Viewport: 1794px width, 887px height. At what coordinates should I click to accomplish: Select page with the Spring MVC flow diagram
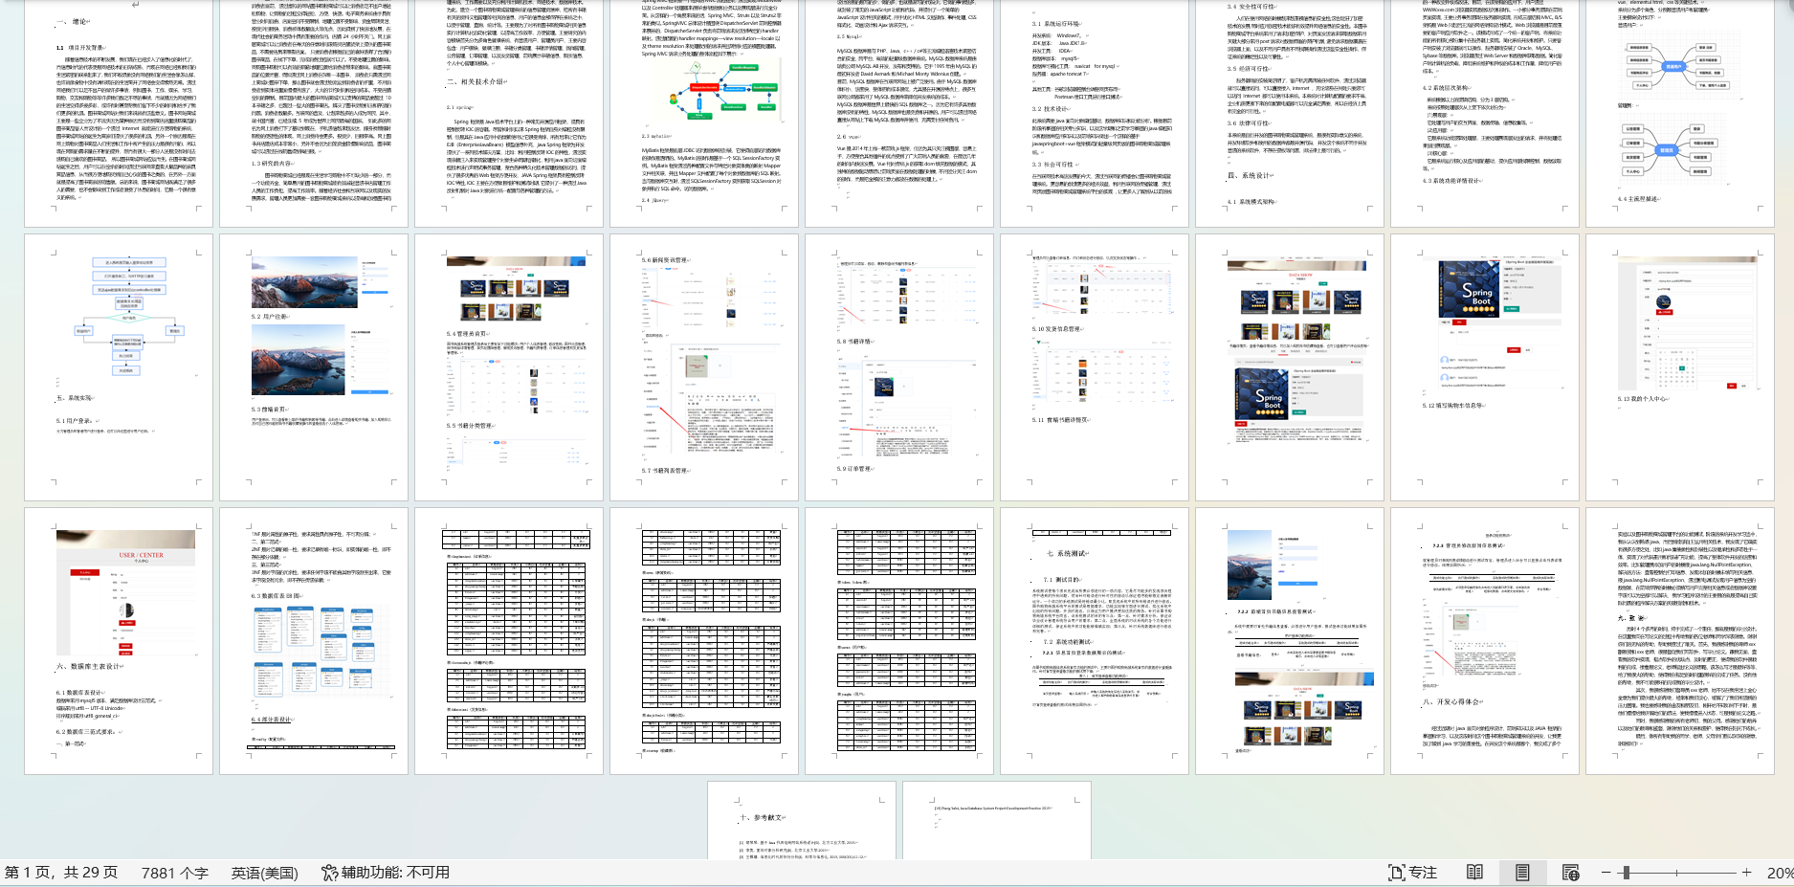pos(704,114)
